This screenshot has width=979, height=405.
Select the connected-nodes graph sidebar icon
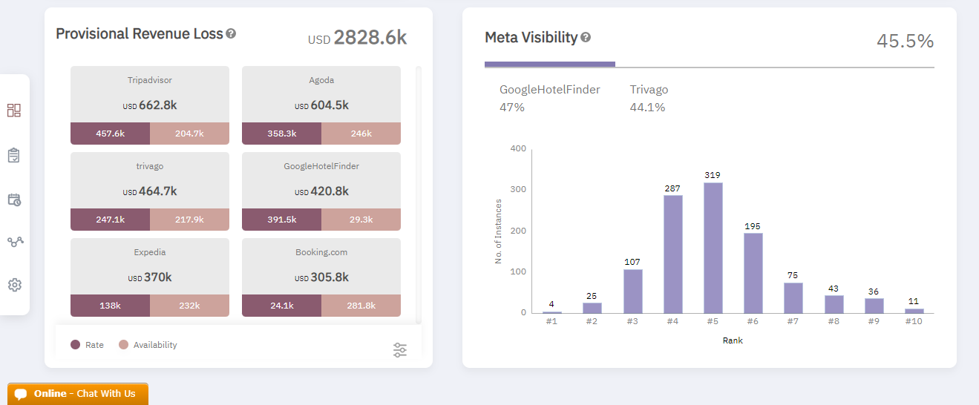tap(14, 242)
